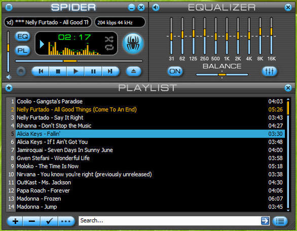The image size is (297, 231).
Task: Skip to next track
Action: pyautogui.click(x=110, y=72)
